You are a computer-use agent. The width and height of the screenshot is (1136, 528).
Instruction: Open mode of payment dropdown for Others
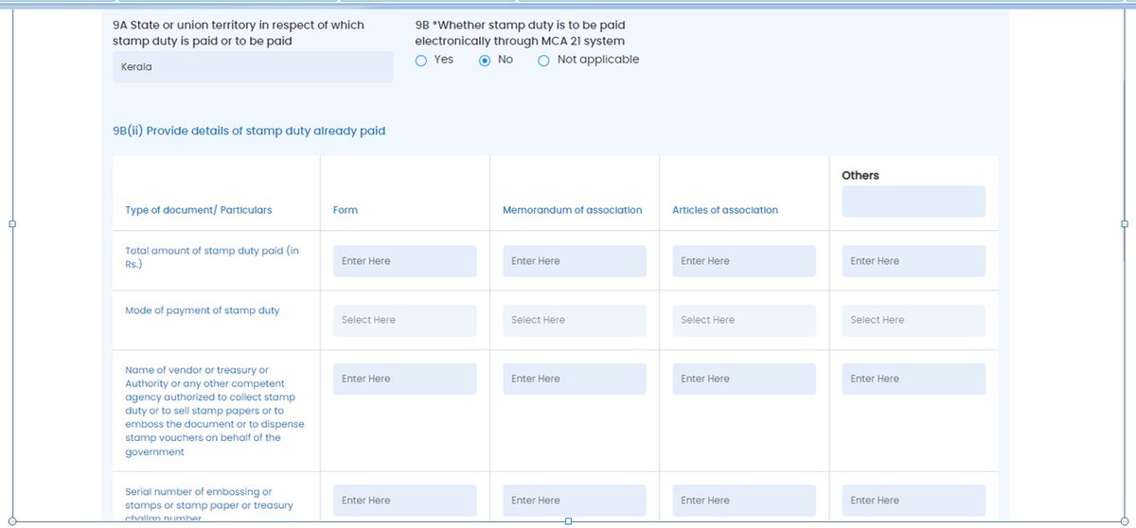tap(914, 320)
